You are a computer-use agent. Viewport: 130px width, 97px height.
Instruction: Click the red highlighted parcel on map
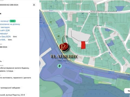(x=83, y=45)
